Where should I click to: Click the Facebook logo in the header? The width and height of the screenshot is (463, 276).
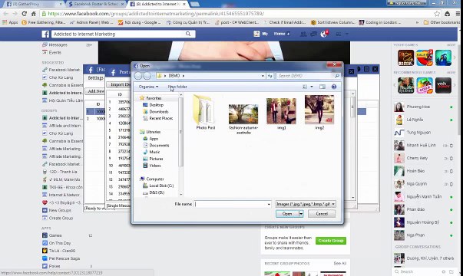[45, 34]
